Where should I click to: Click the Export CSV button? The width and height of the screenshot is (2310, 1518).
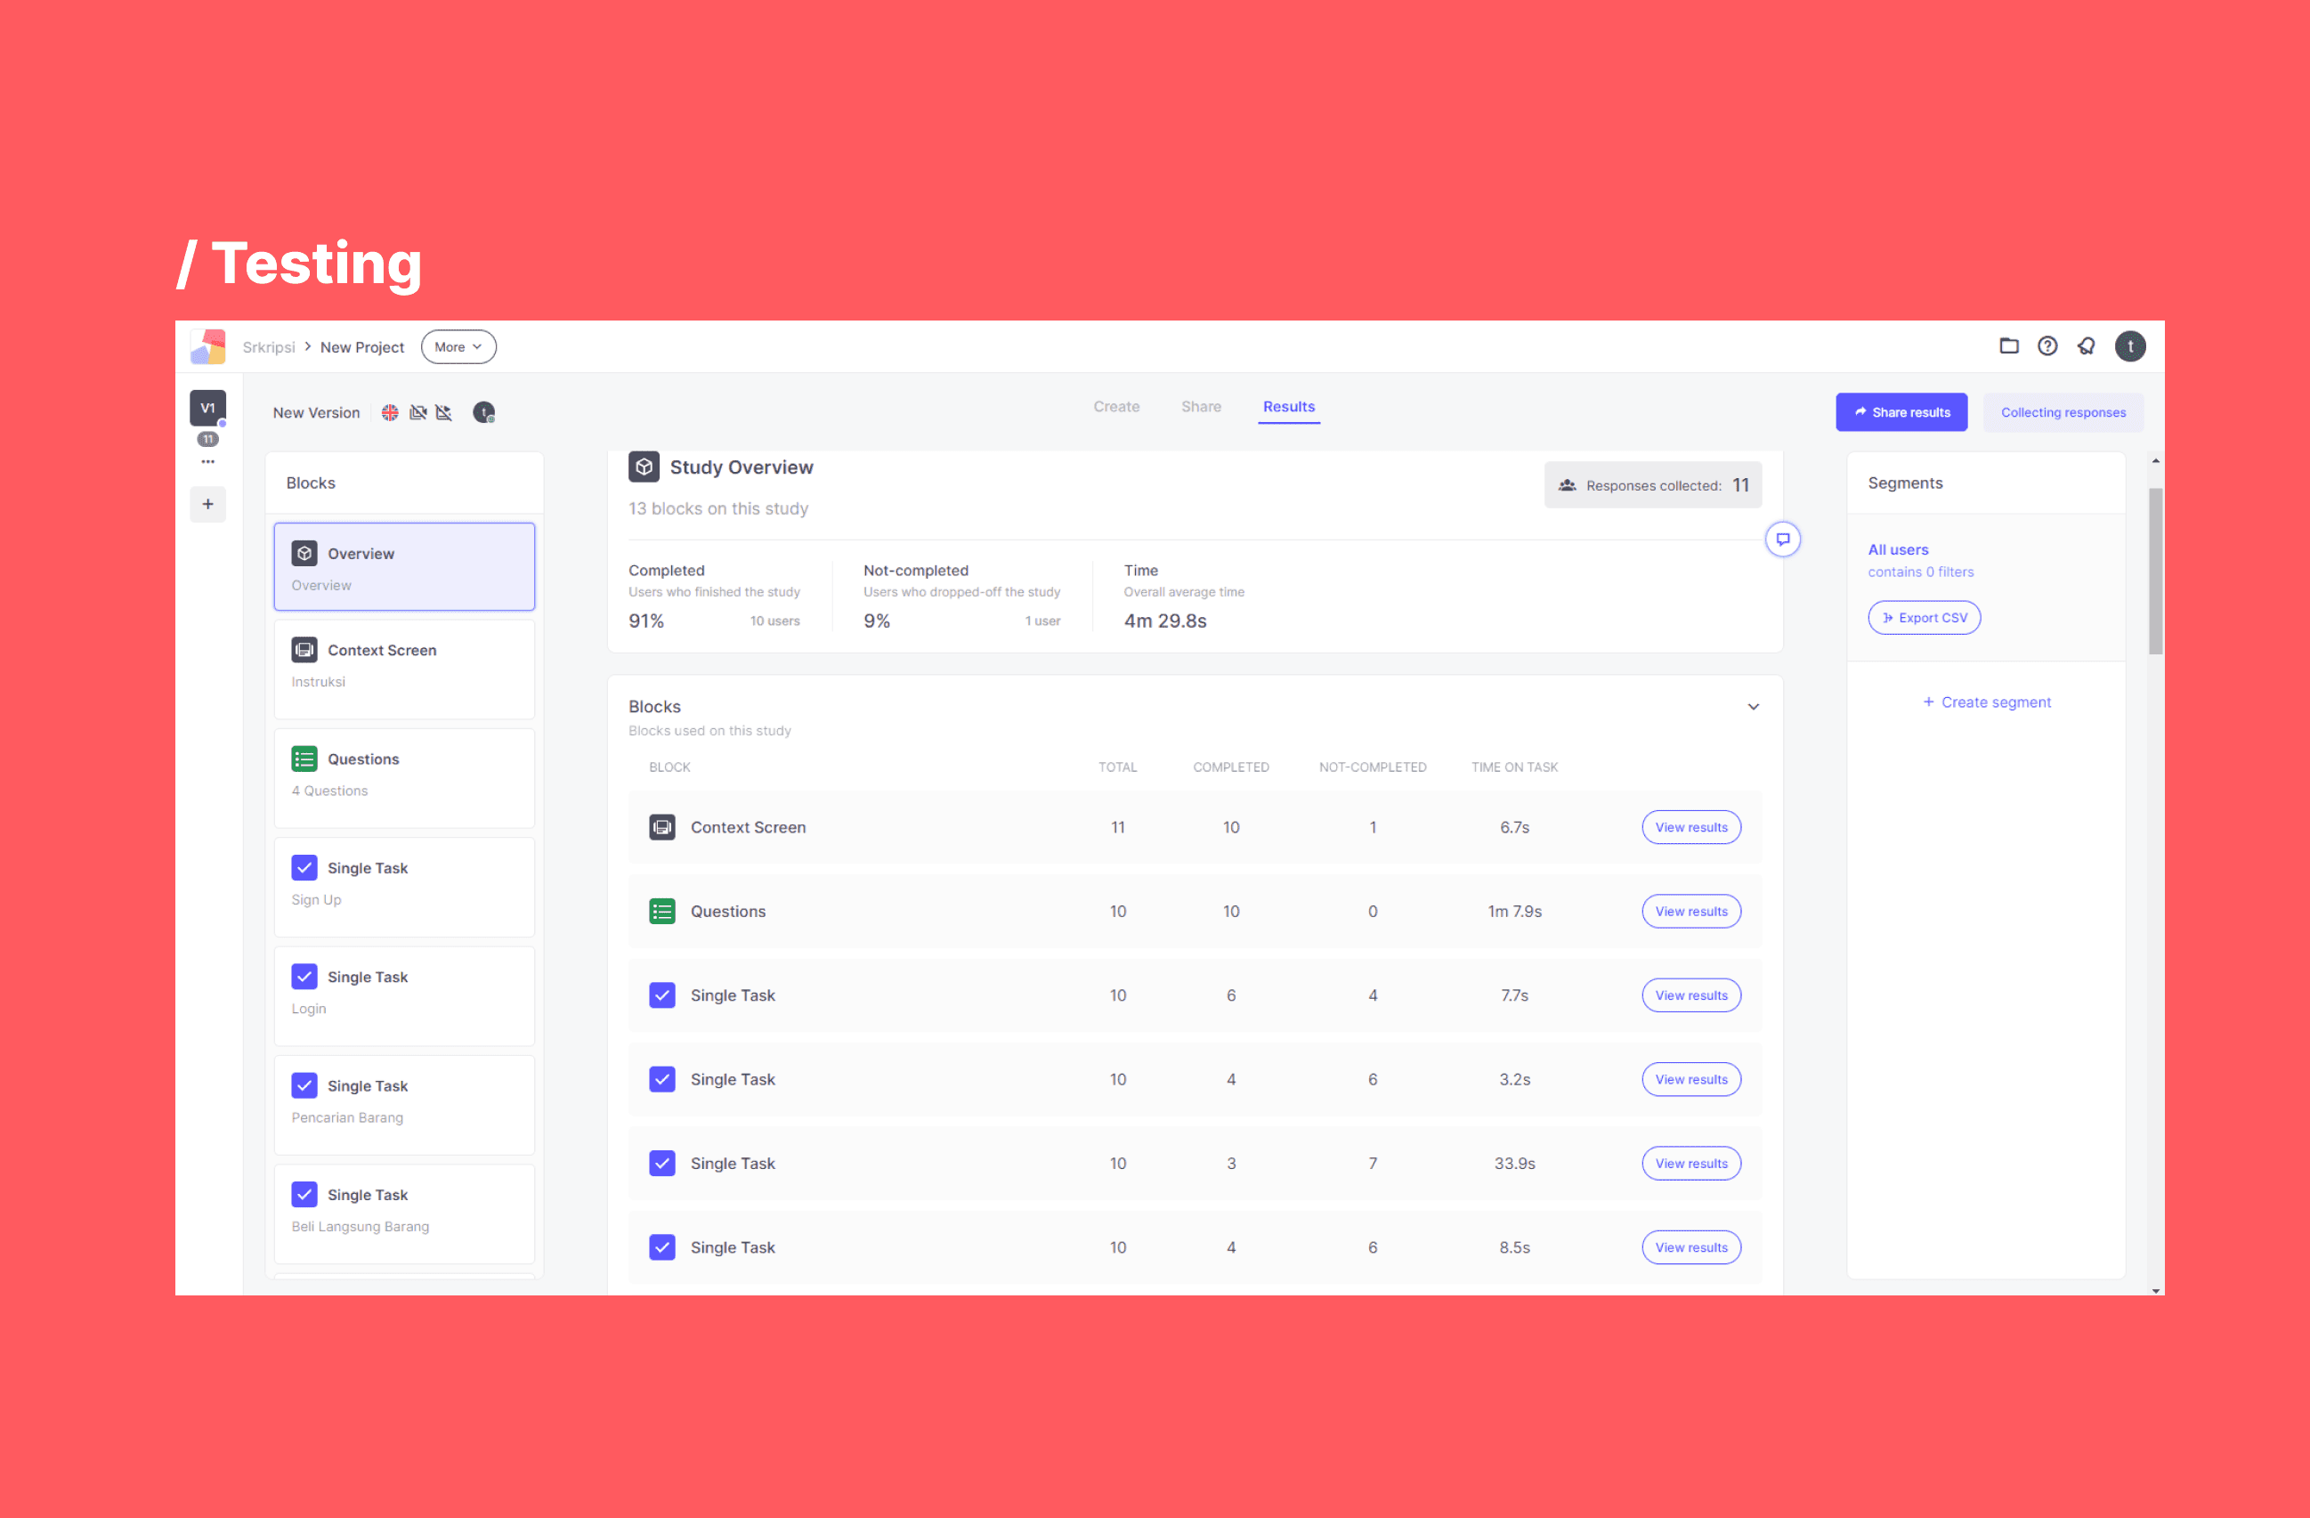point(1924,617)
